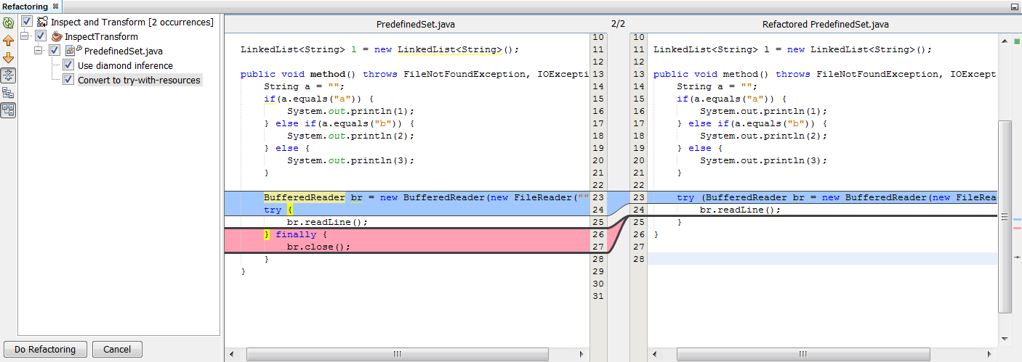1022x362 pixels.
Task: Click the left pane horizontal scrollbar thumb
Action: point(397,354)
